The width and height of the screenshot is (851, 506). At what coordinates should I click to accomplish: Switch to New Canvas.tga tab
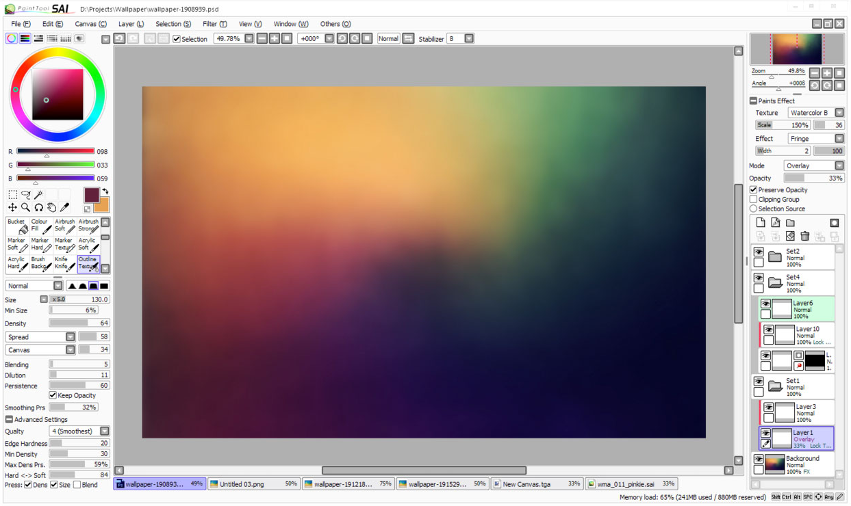click(537, 484)
